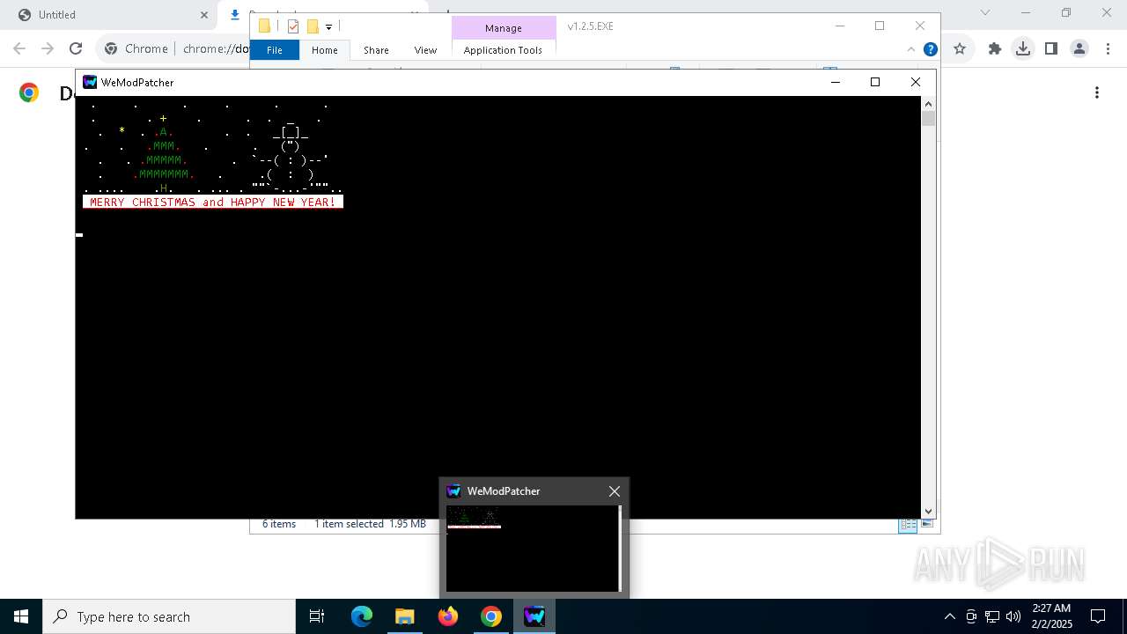Launch Firefox from taskbar
Viewport: 1127px width, 634px height.
[448, 616]
